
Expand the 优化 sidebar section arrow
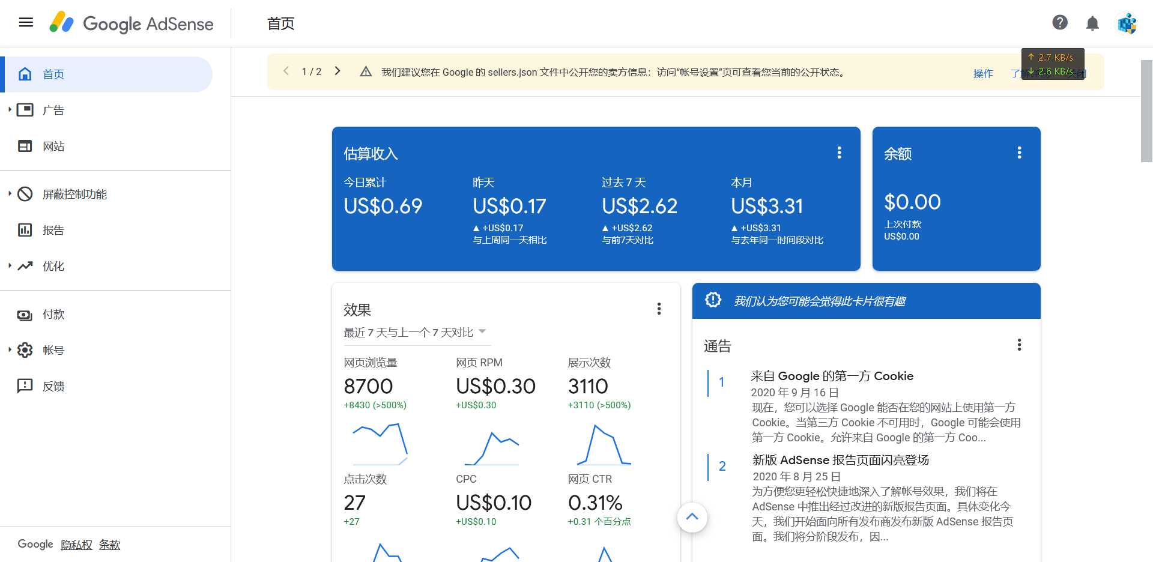point(10,265)
